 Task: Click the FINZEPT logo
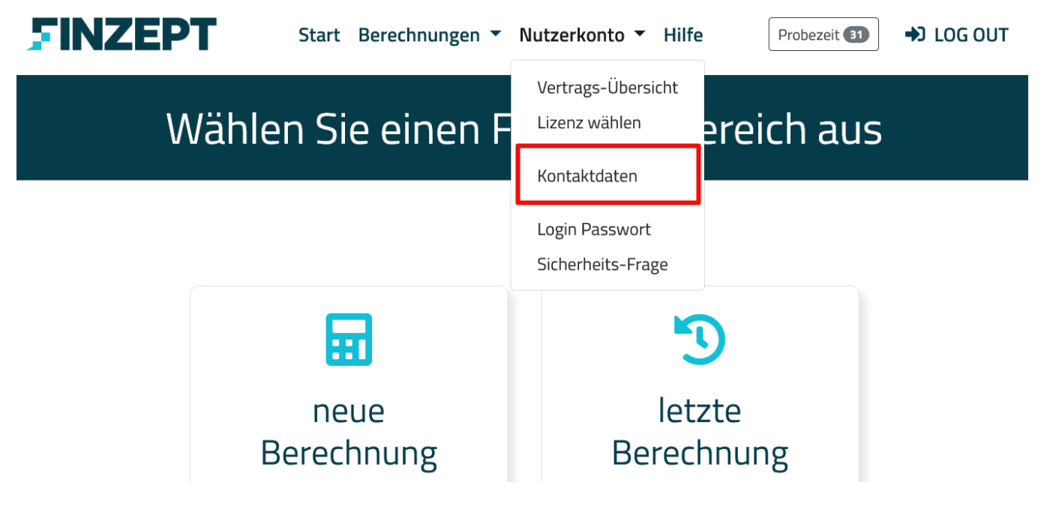click(x=122, y=34)
